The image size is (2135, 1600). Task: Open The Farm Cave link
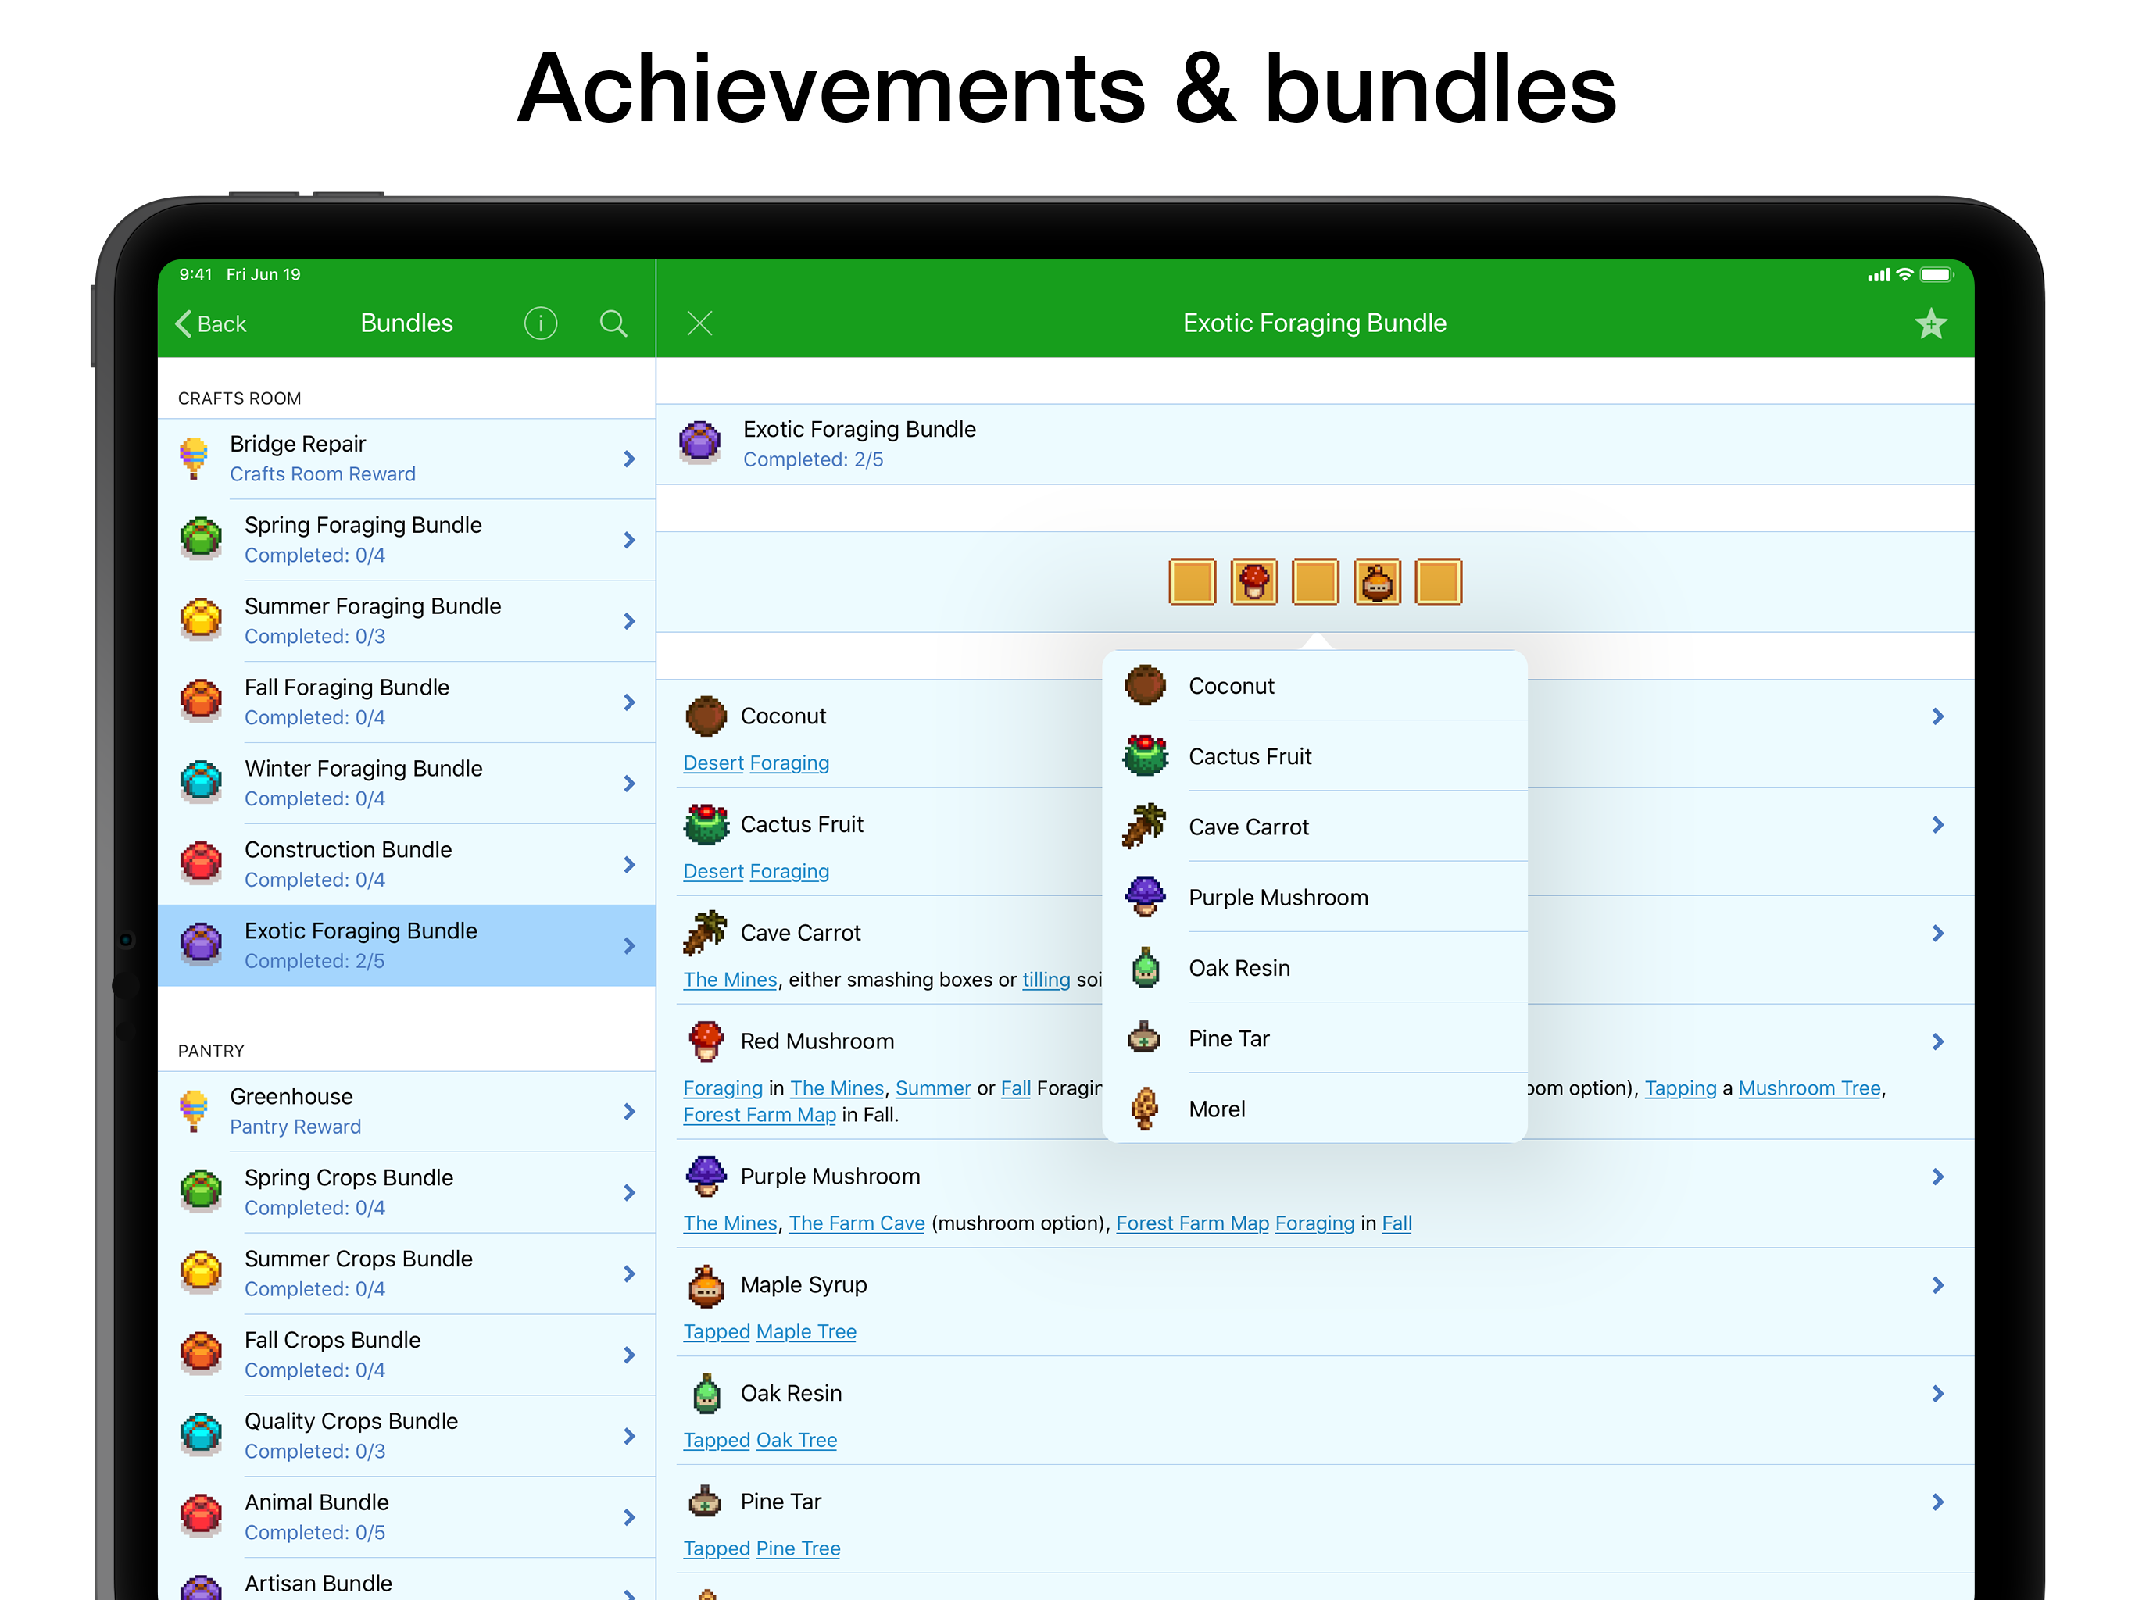[857, 1223]
